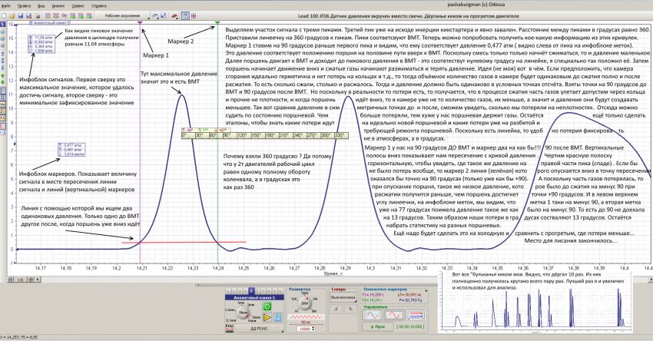Click the third green-check channel icon
The width and height of the screenshot is (653, 341).
click(x=89, y=15)
